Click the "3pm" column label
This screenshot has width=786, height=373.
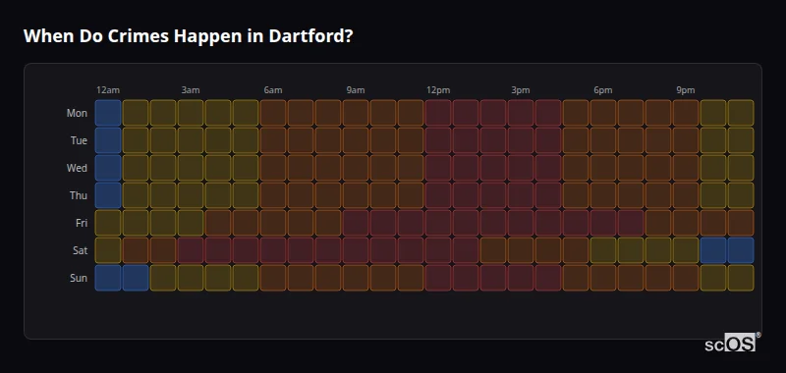521,90
